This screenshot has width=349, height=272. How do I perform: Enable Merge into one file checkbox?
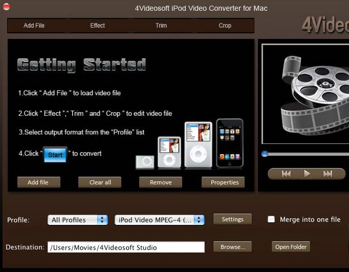click(x=271, y=219)
